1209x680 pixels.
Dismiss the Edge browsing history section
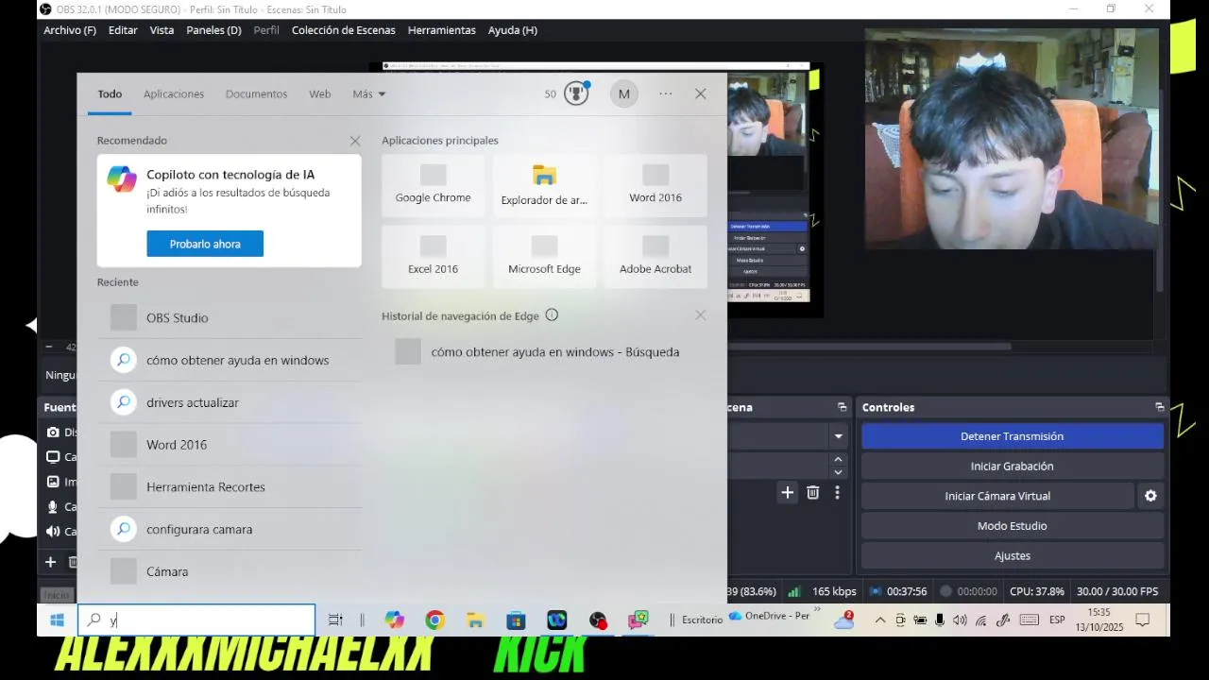[x=700, y=315]
